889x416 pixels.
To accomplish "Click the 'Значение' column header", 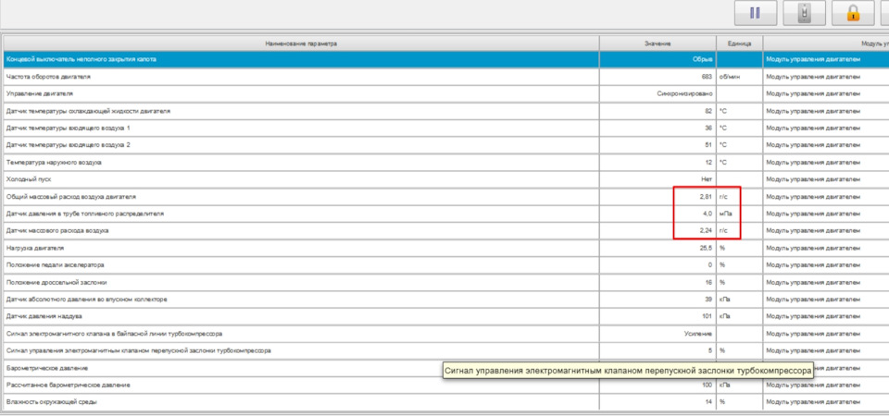I will [x=657, y=43].
